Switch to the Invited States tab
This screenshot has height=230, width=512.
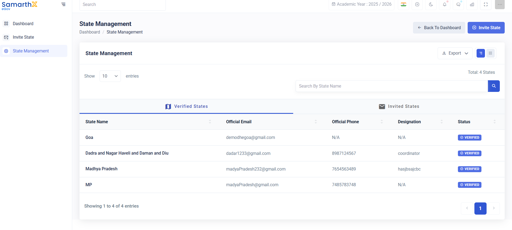(399, 106)
